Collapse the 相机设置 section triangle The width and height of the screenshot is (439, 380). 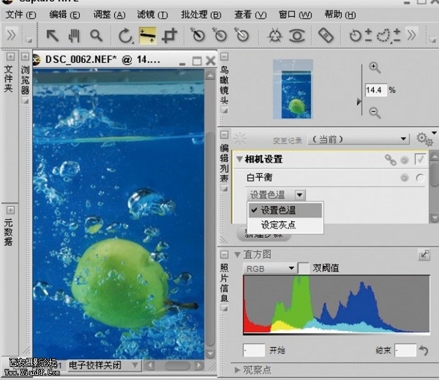click(239, 159)
